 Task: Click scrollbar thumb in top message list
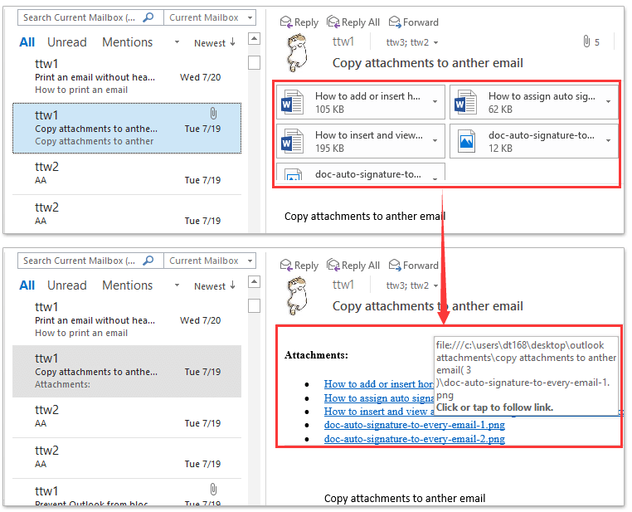pos(254,62)
